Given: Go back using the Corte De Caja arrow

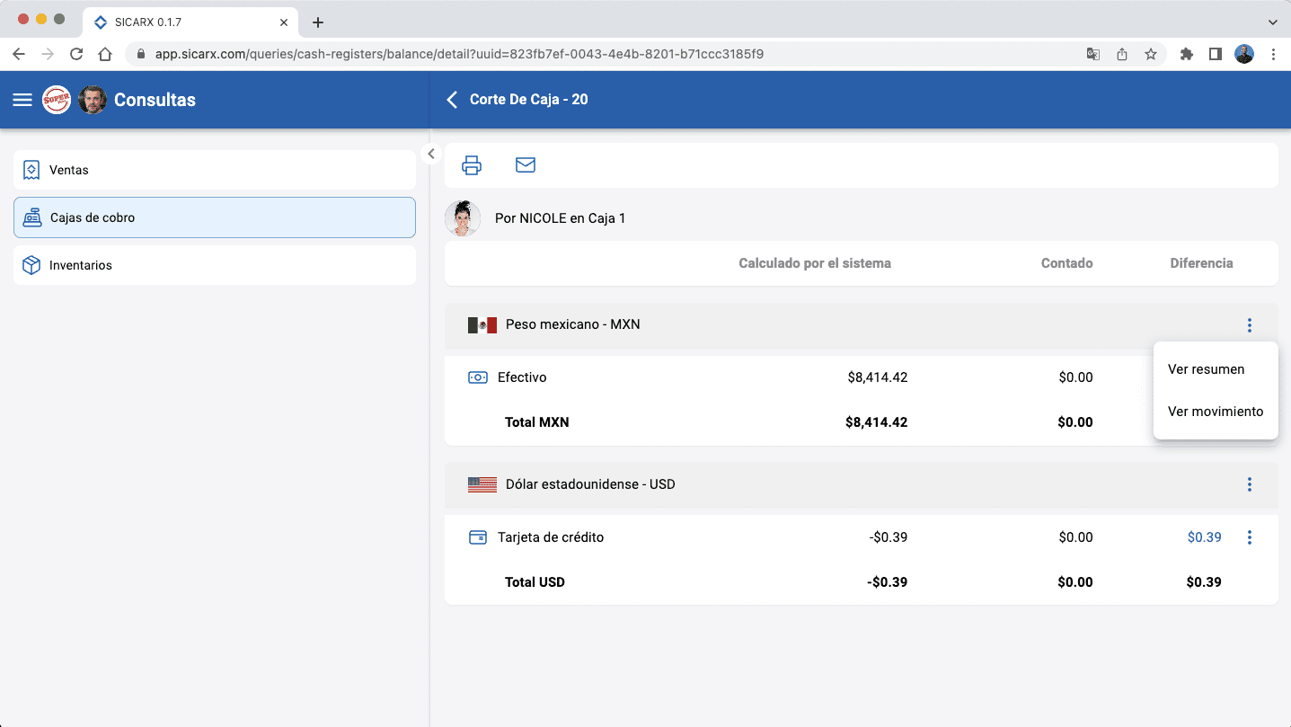Looking at the screenshot, I should [452, 100].
